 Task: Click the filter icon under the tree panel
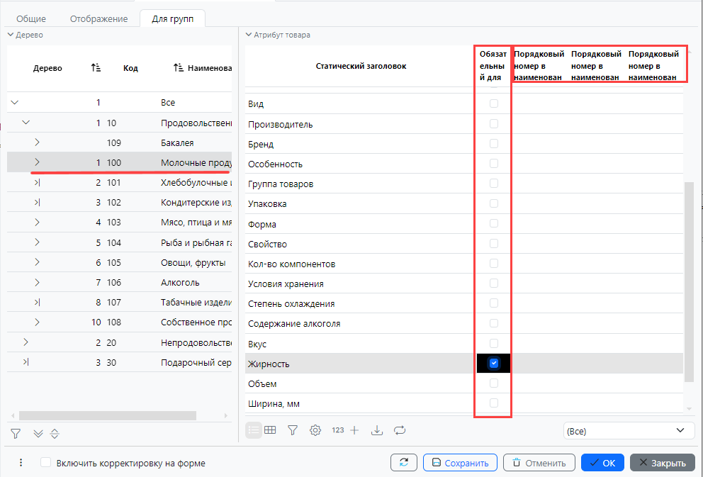(x=16, y=433)
